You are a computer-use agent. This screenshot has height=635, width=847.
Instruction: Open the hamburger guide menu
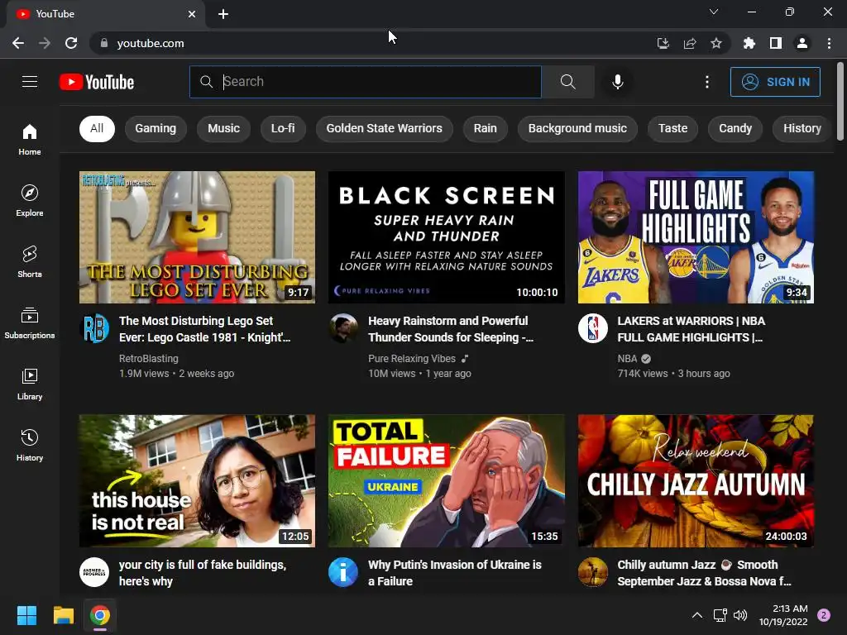click(x=30, y=82)
